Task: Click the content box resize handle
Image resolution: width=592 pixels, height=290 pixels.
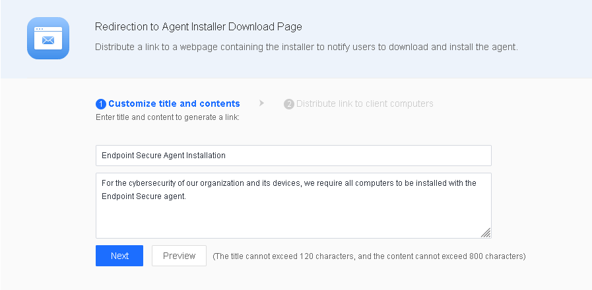Action: [486, 232]
